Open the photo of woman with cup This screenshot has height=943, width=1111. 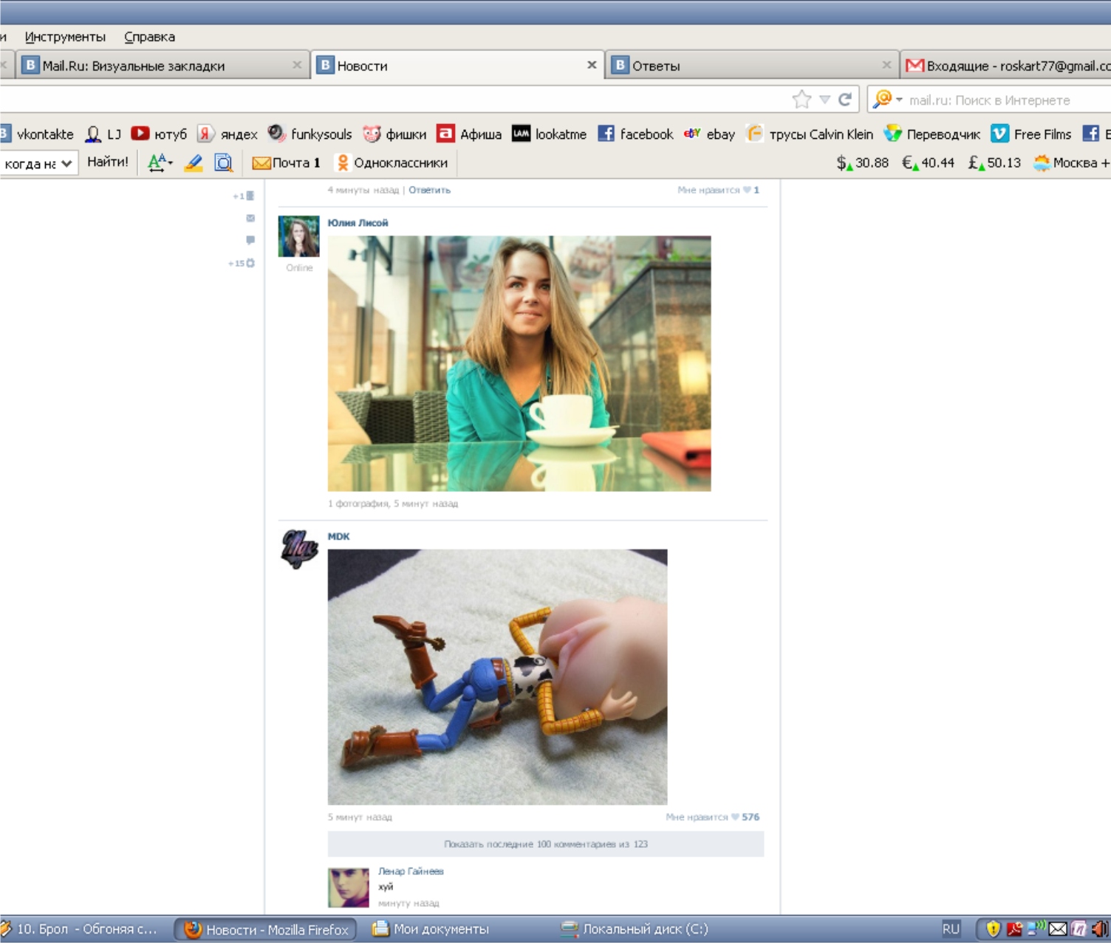519,363
